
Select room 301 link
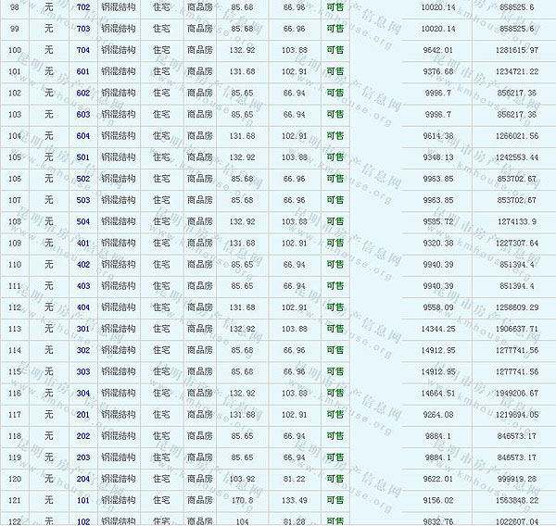pyautogui.click(x=83, y=329)
